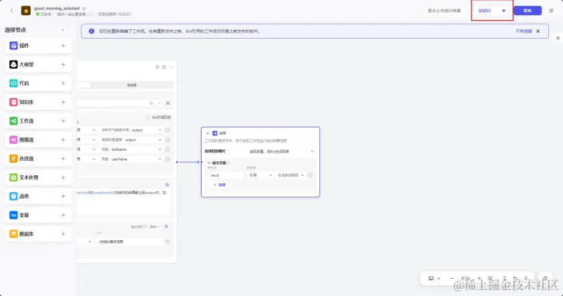
Task: Switch to the 批处理 tab
Action: pos(132,85)
